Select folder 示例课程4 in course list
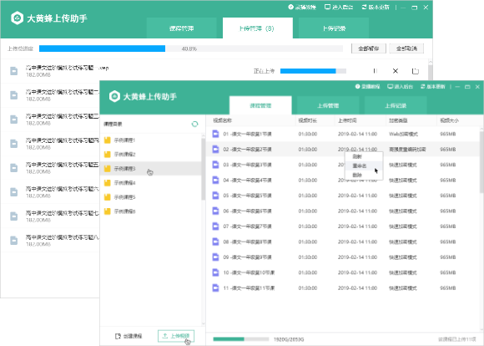Screen dimensions: 484x346 151,183
